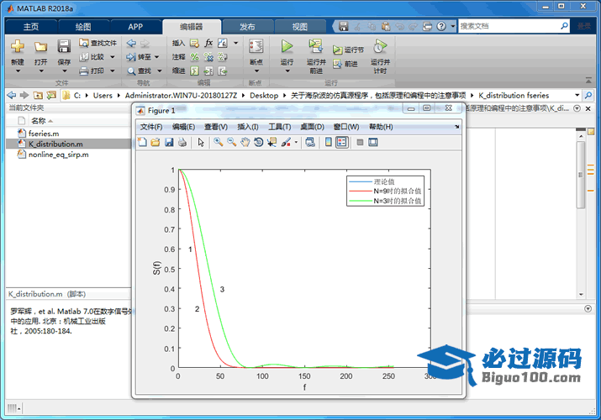Switch to the Publish (发布) tab
This screenshot has width=601, height=420.
[247, 27]
